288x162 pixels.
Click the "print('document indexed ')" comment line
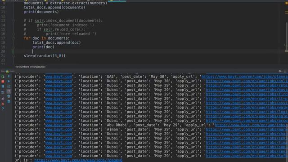(x=59, y=25)
